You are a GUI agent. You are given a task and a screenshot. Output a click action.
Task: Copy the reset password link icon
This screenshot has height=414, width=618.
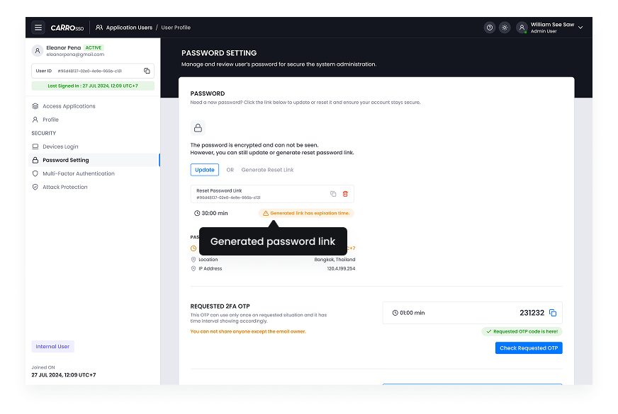coord(333,193)
